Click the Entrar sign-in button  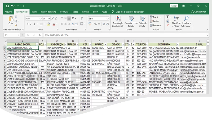pyautogui.click(x=174, y=6)
